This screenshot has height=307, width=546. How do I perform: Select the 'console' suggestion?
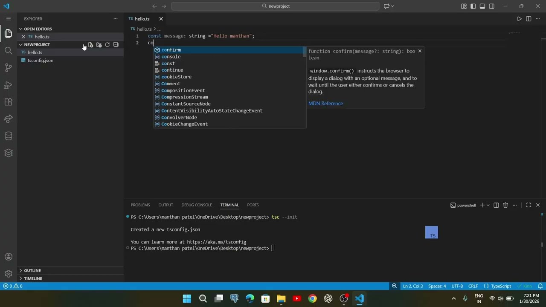coord(229,57)
